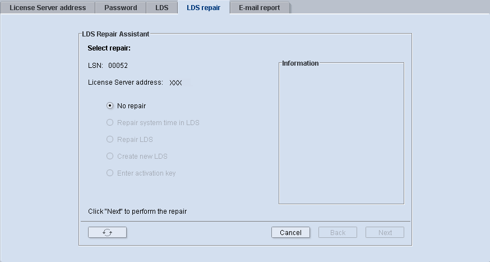Choose 'Repair system time in LDS' option
Screen dimensions: 490x262
click(x=110, y=122)
